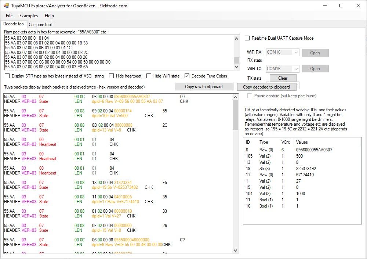
Task: Click raw line "55 AA 03 00 00 01 01 04"
Action: [27, 38]
